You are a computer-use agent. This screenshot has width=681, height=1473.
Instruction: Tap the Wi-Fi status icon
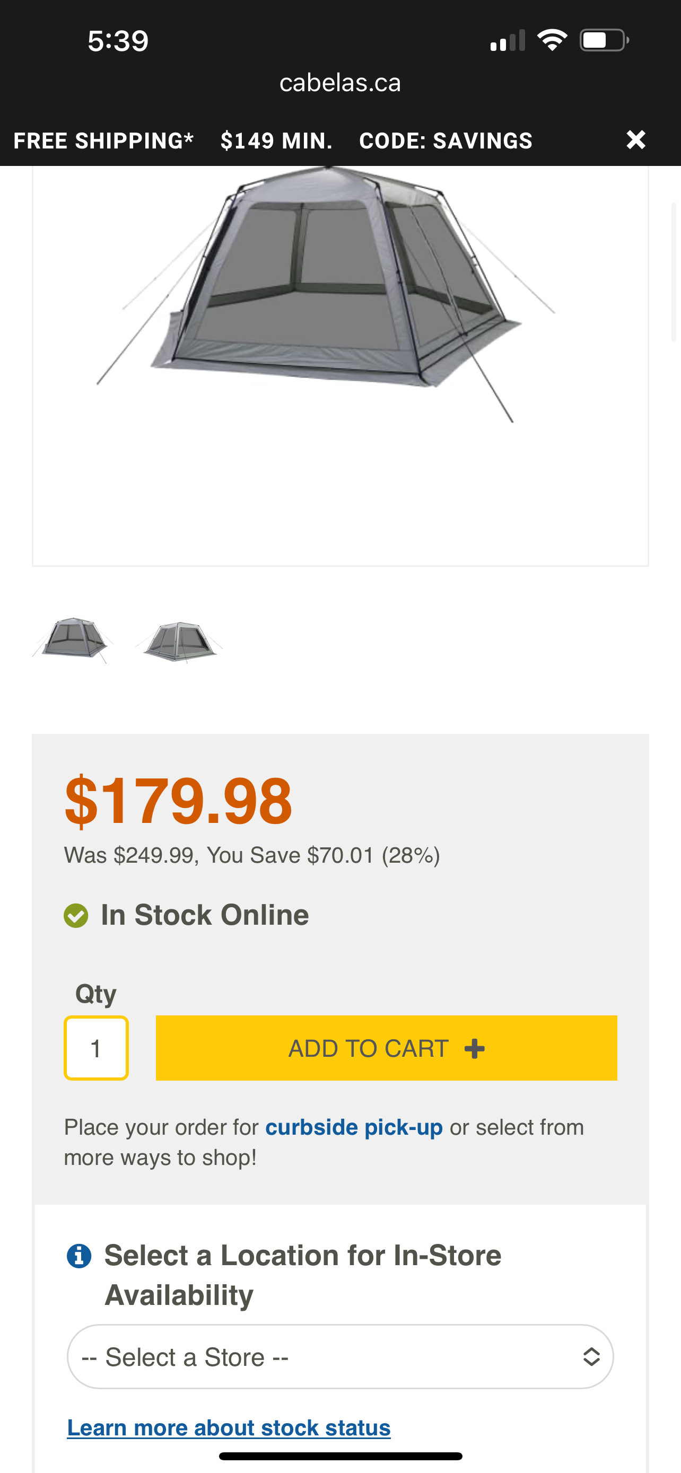pos(552,40)
